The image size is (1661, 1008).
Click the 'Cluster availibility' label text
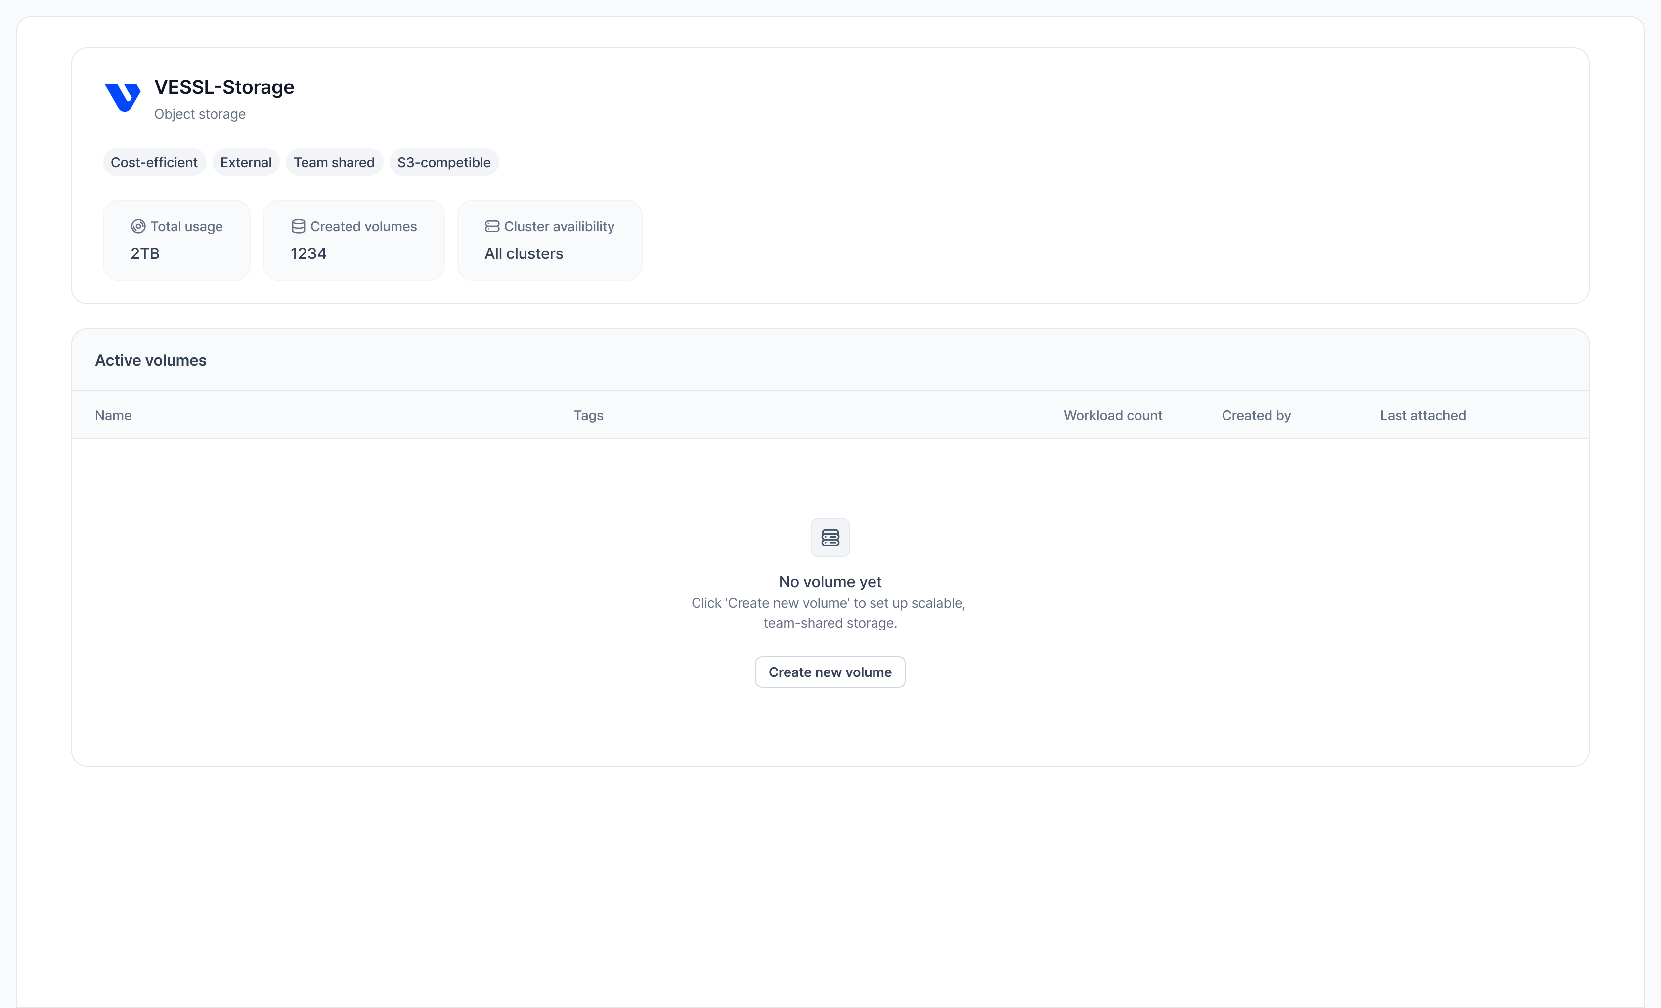click(x=560, y=226)
